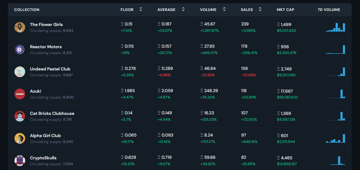Screen dimensions: 360x170
Task: Select Alpha Girl Club sales change +646.15%
Action: point(249,142)
